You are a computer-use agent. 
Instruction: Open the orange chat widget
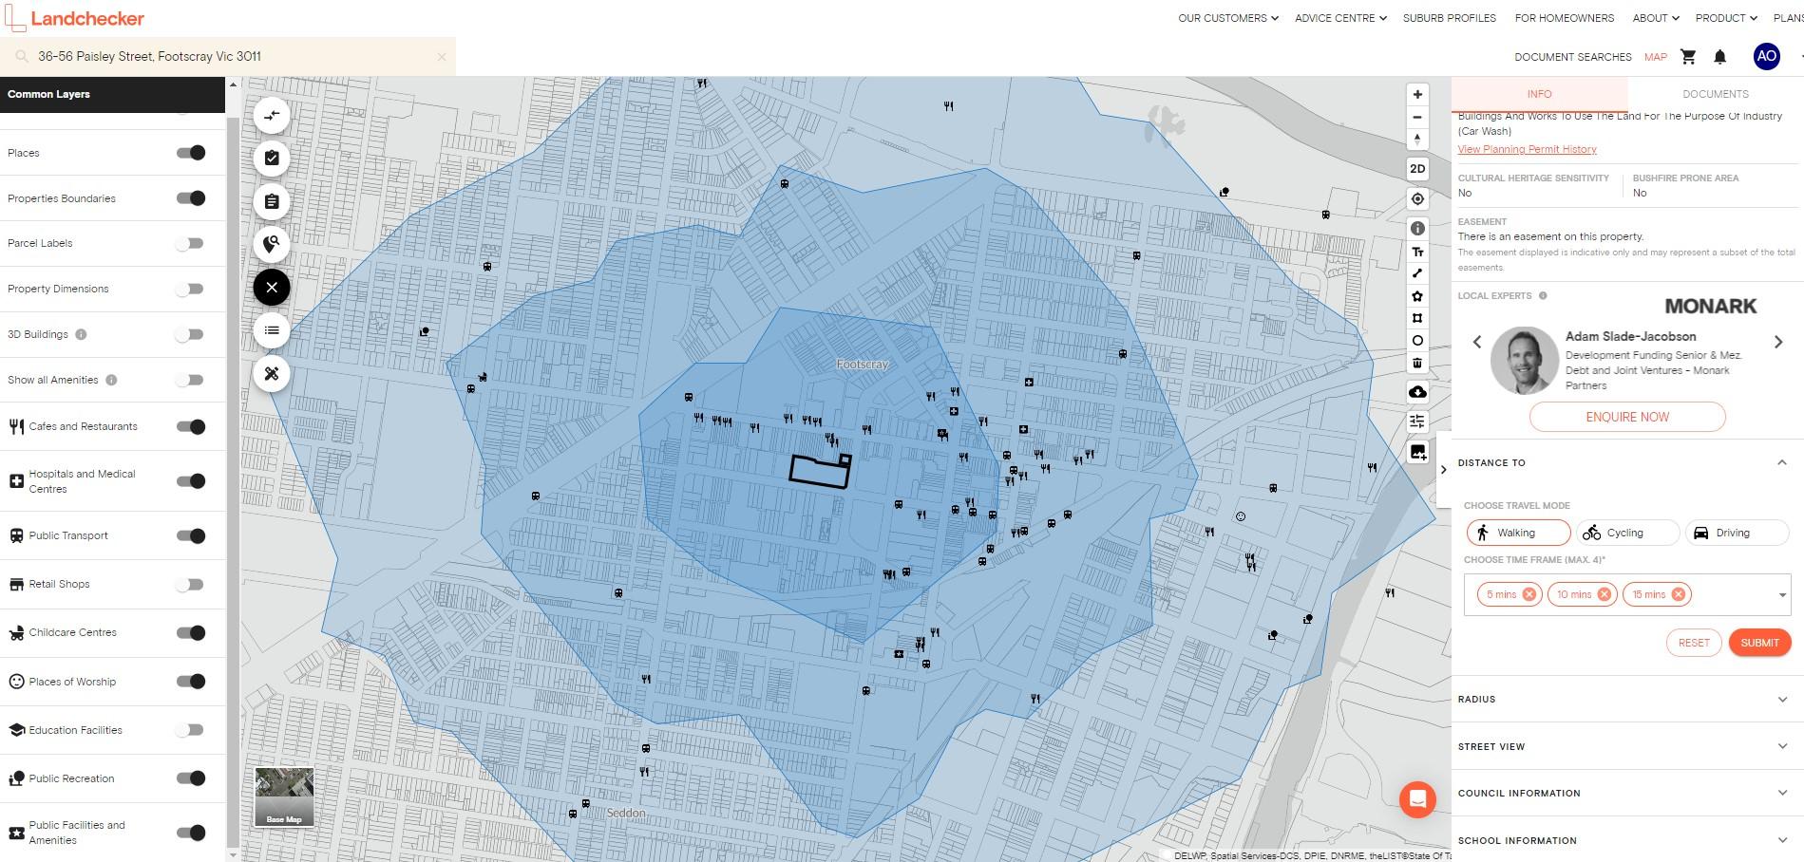[x=1417, y=798]
